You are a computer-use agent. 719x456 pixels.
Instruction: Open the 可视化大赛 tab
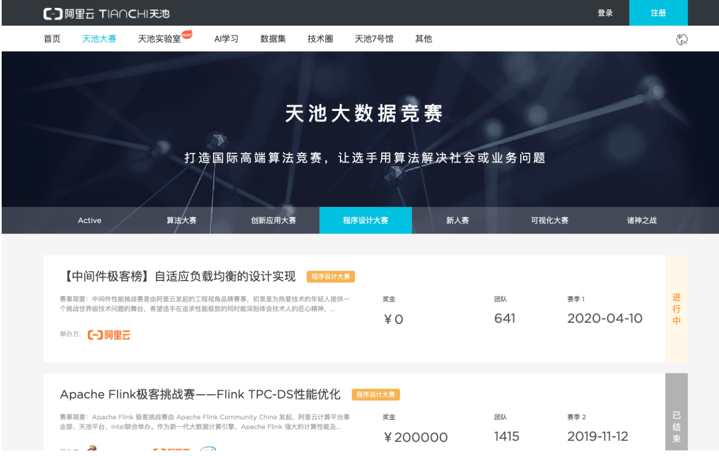tap(549, 221)
